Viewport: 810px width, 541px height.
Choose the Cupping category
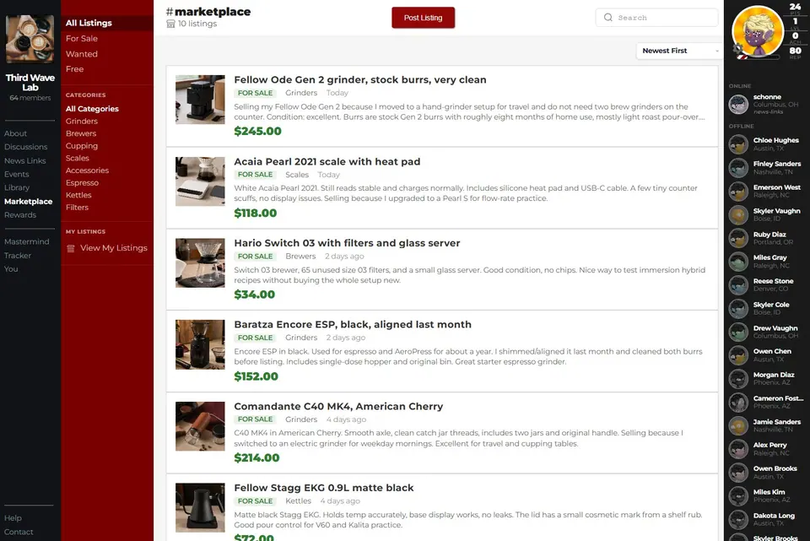click(x=82, y=146)
